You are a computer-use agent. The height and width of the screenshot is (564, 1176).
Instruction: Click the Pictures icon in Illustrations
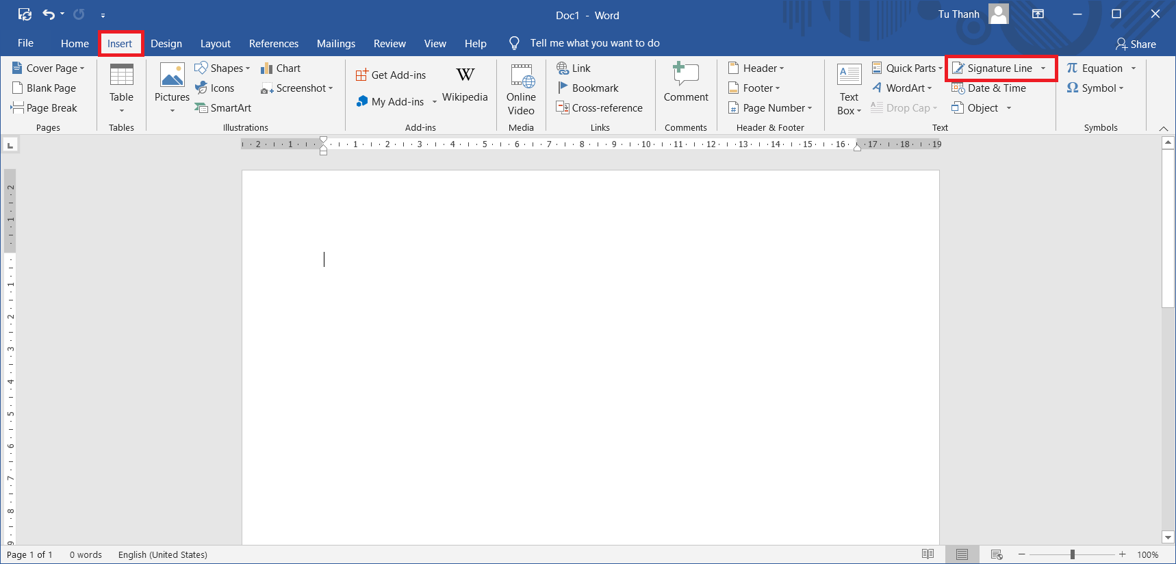tap(172, 75)
